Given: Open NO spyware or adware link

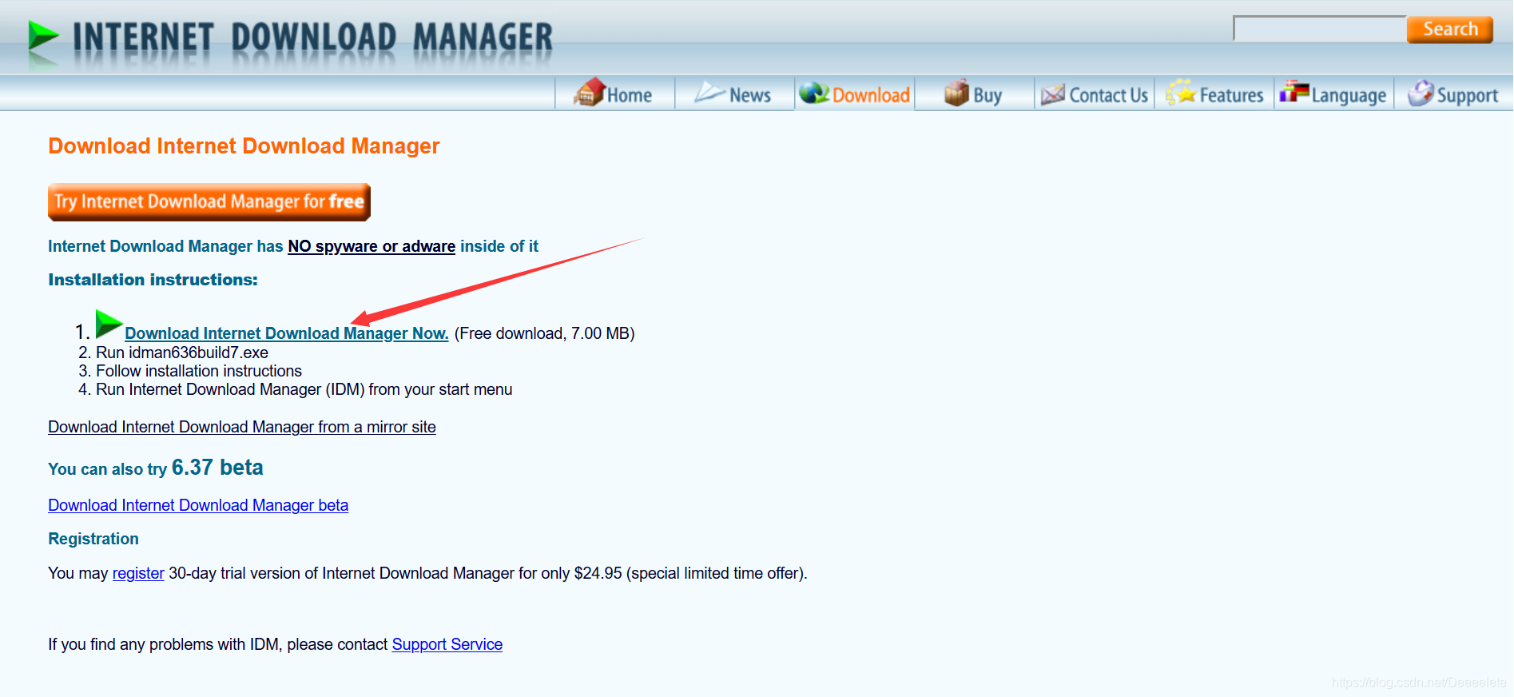Looking at the screenshot, I should [x=372, y=246].
